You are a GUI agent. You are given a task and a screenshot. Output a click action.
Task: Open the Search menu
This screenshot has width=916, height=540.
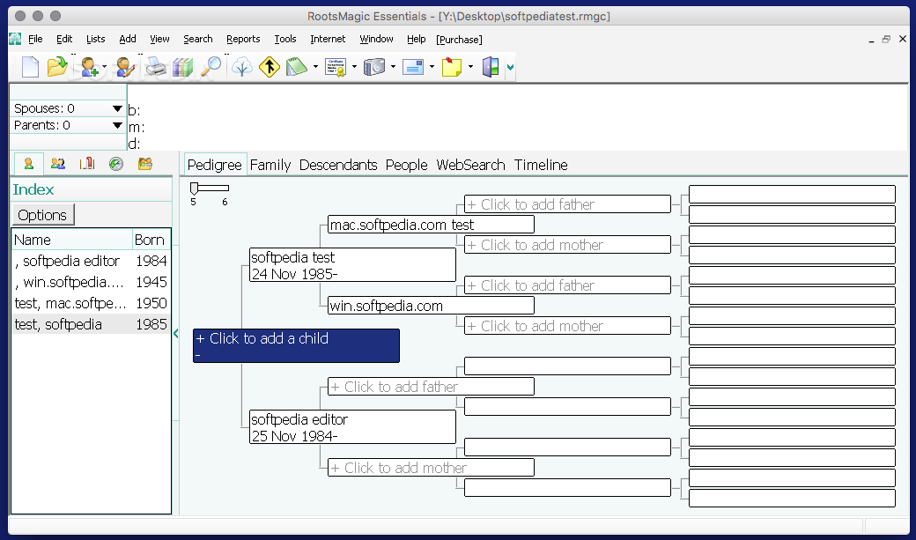tap(198, 39)
